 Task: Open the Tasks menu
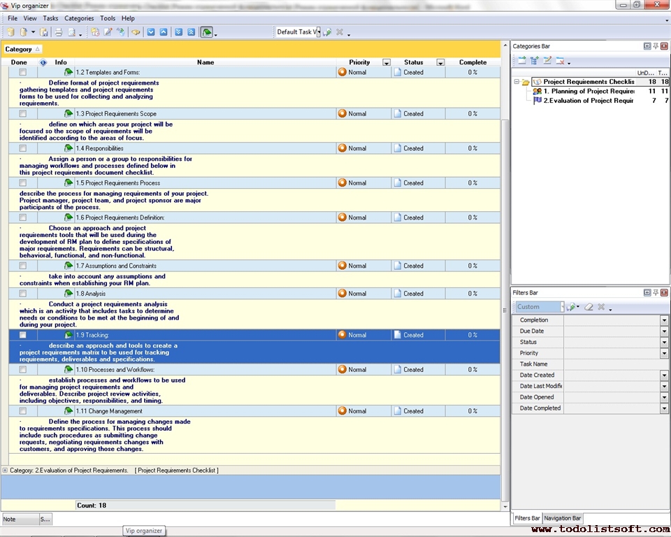tap(50, 18)
